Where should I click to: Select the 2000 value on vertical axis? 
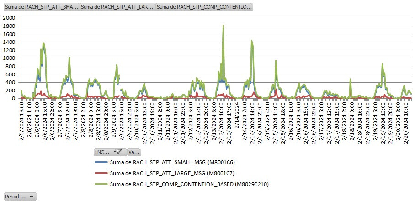click(9, 18)
